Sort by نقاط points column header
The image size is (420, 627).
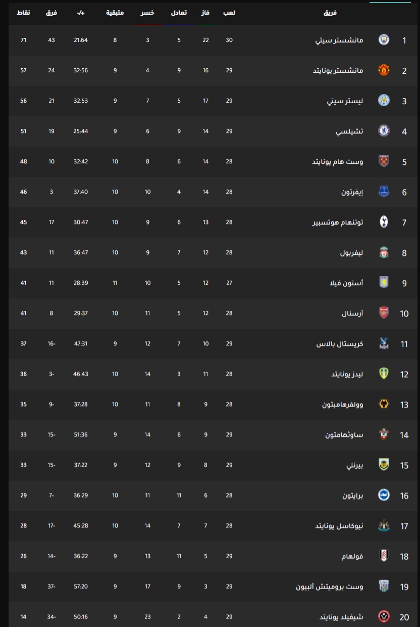tap(23, 13)
